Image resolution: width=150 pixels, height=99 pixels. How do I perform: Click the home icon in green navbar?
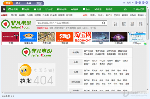[4, 9]
